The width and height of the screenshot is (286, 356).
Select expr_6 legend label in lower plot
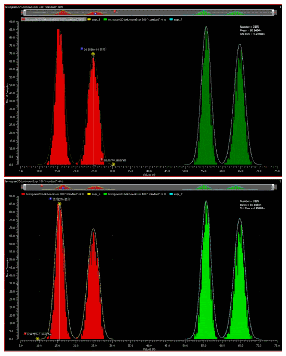point(96,194)
